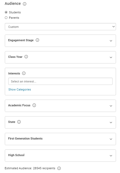Select the Parents radio button

[x=6, y=18]
